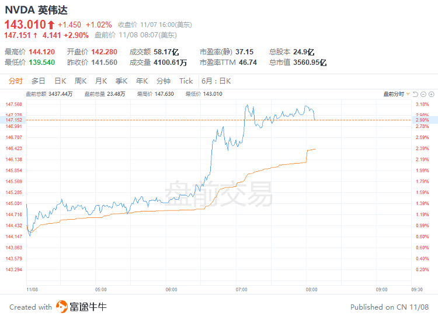The height and width of the screenshot is (319, 438).
Task: Open the Tick tab
Action: tap(186, 81)
